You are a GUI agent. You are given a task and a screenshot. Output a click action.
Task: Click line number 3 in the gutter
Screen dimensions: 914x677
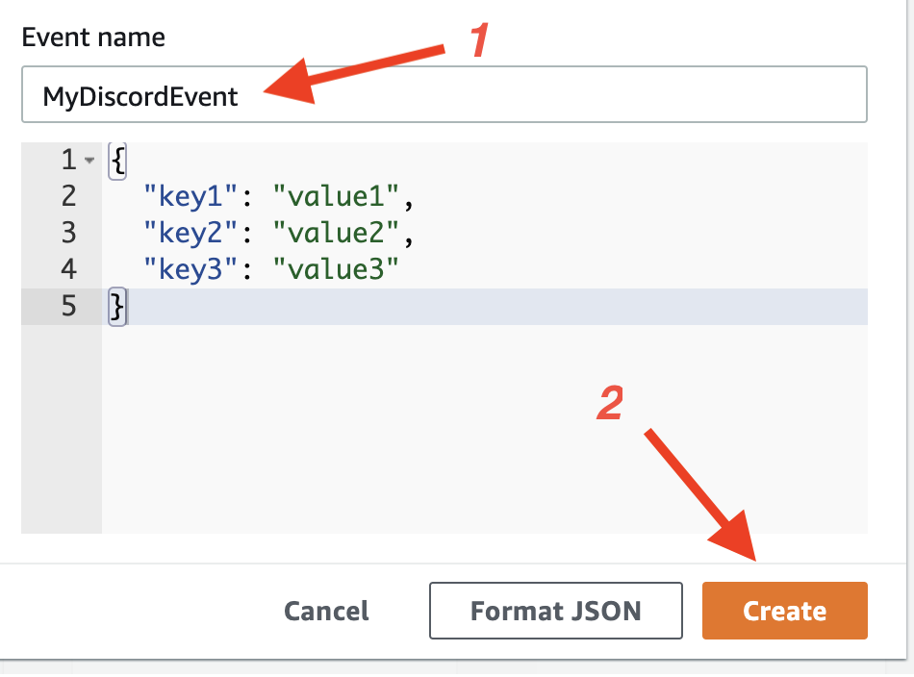68,233
